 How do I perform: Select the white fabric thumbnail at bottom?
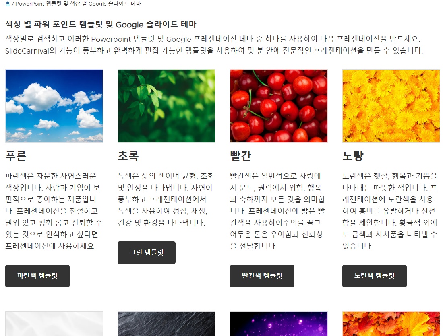click(54, 324)
